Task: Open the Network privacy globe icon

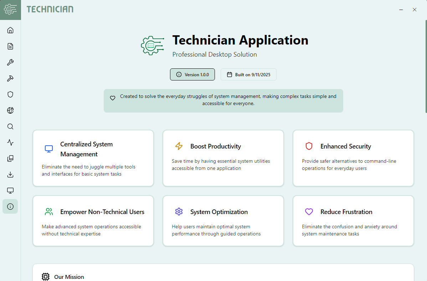Action: click(10, 110)
